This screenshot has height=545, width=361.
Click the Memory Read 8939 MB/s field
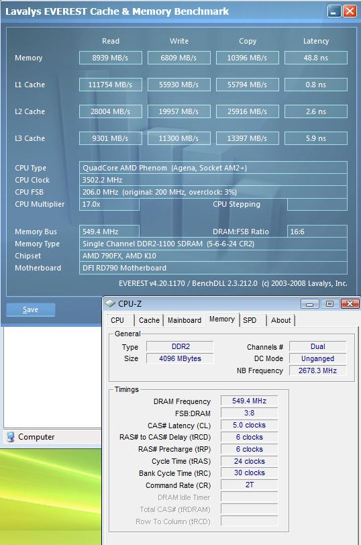(x=111, y=58)
